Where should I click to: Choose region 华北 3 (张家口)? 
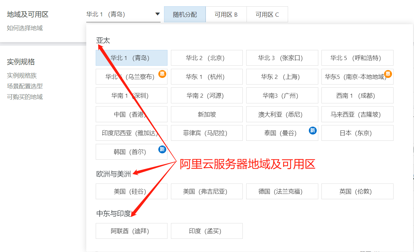pyautogui.click(x=282, y=58)
